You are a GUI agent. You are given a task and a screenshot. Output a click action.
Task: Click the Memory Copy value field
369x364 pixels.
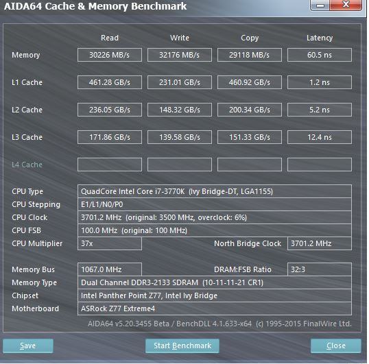click(x=250, y=55)
